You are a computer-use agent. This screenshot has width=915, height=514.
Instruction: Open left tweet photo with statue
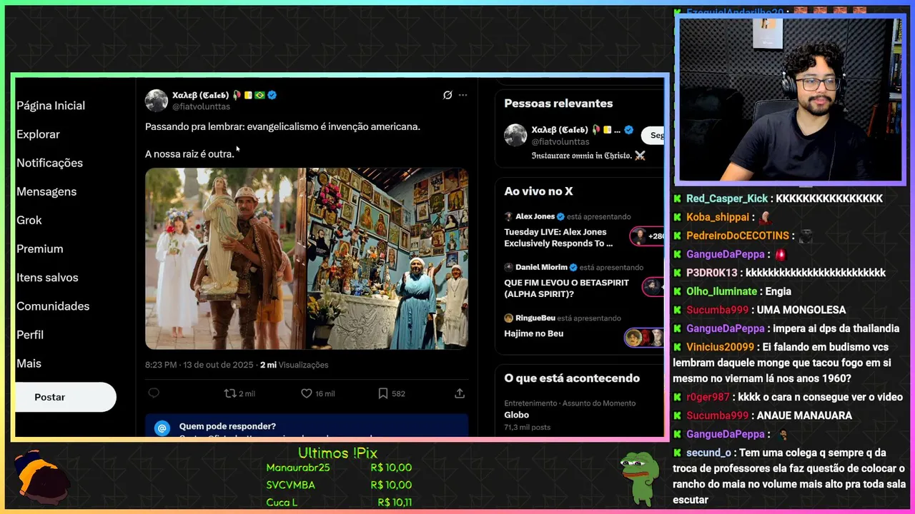point(225,258)
